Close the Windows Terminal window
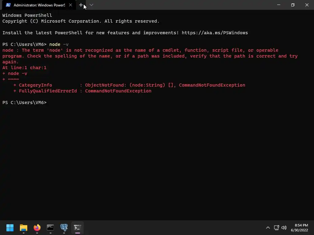Image resolution: width=314 pixels, height=235 pixels. pos(307,5)
